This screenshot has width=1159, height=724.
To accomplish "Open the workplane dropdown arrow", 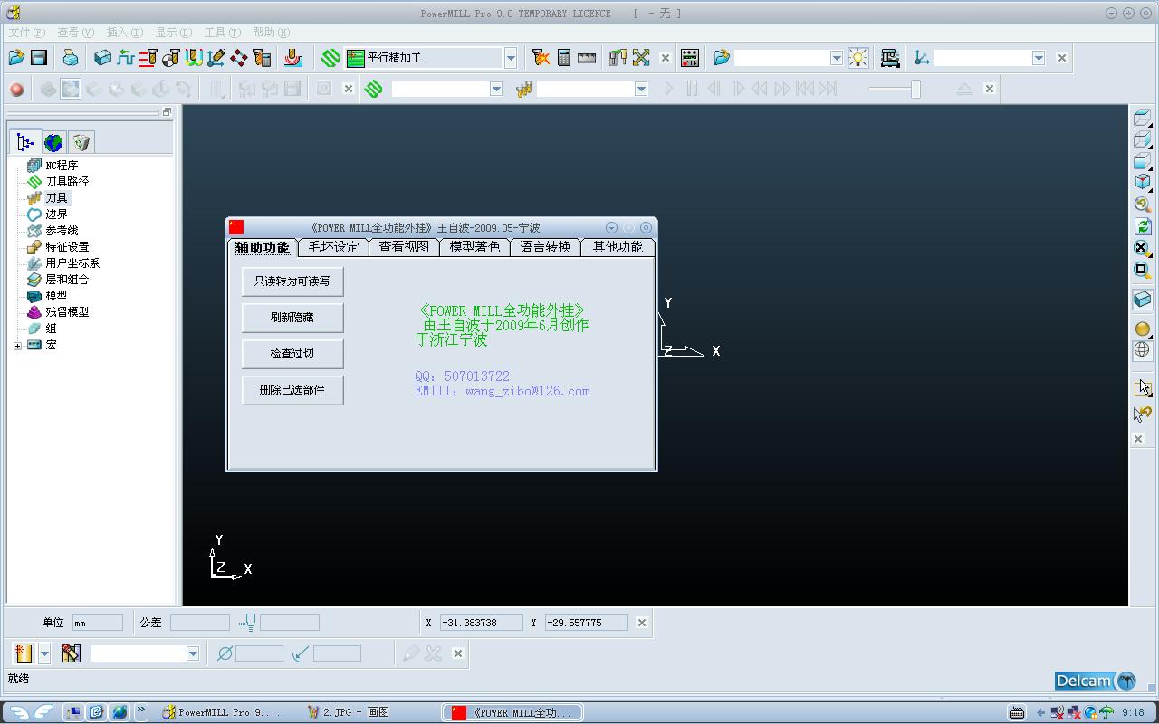I will [x=1039, y=58].
